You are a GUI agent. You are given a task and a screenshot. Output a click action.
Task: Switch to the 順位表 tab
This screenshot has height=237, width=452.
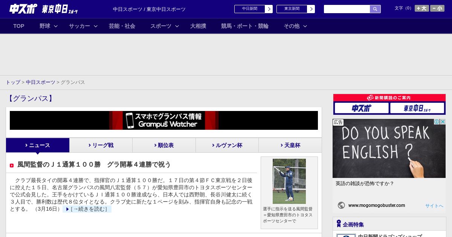(x=164, y=145)
